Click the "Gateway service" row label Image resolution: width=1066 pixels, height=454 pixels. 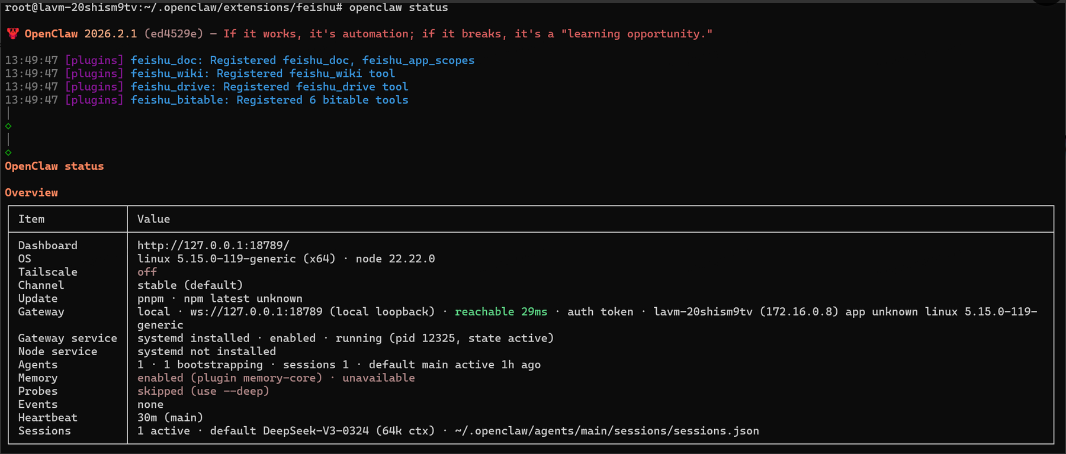click(68, 339)
